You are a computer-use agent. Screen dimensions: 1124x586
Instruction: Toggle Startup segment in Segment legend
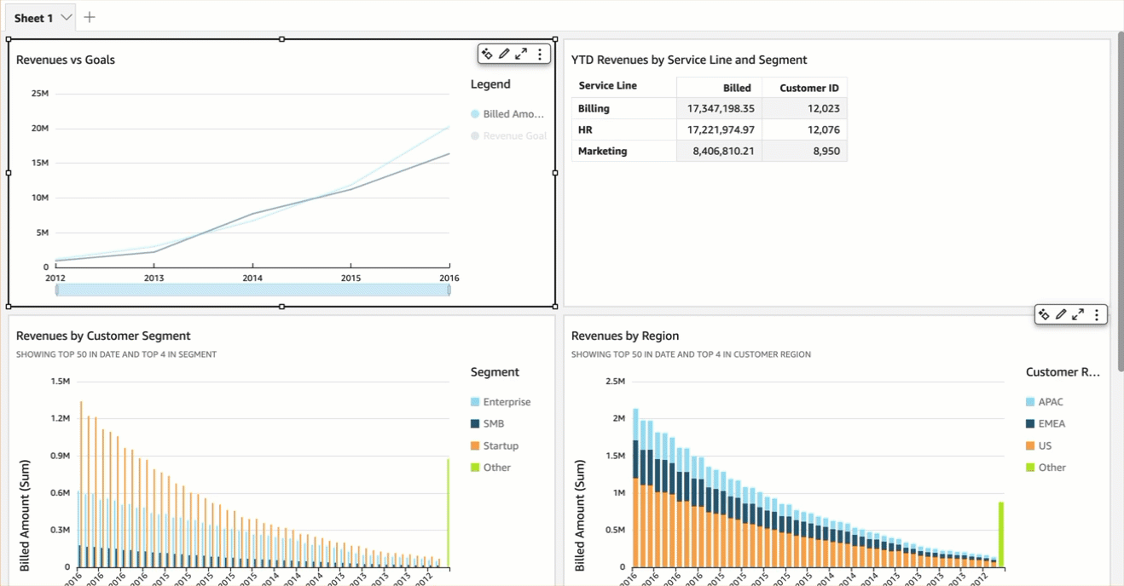(x=500, y=445)
